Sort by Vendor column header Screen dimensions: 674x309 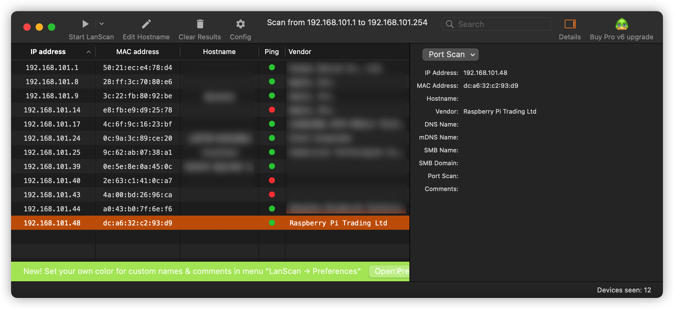click(x=300, y=52)
